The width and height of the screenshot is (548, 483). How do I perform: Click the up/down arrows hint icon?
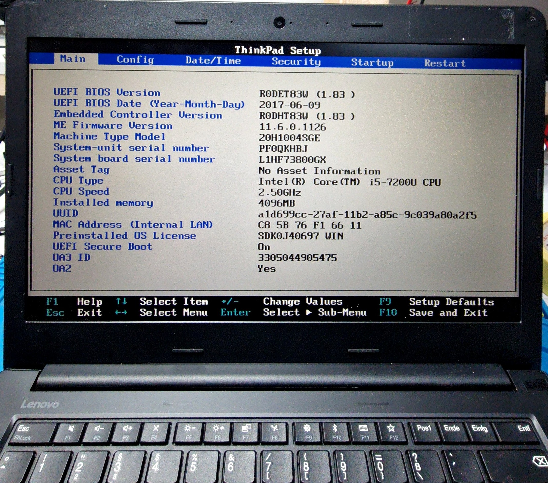(122, 301)
